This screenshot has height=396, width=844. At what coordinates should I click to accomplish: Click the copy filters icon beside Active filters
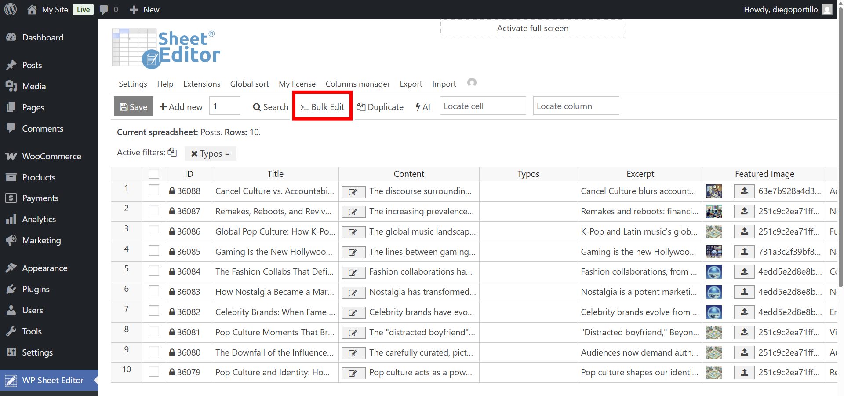[172, 152]
